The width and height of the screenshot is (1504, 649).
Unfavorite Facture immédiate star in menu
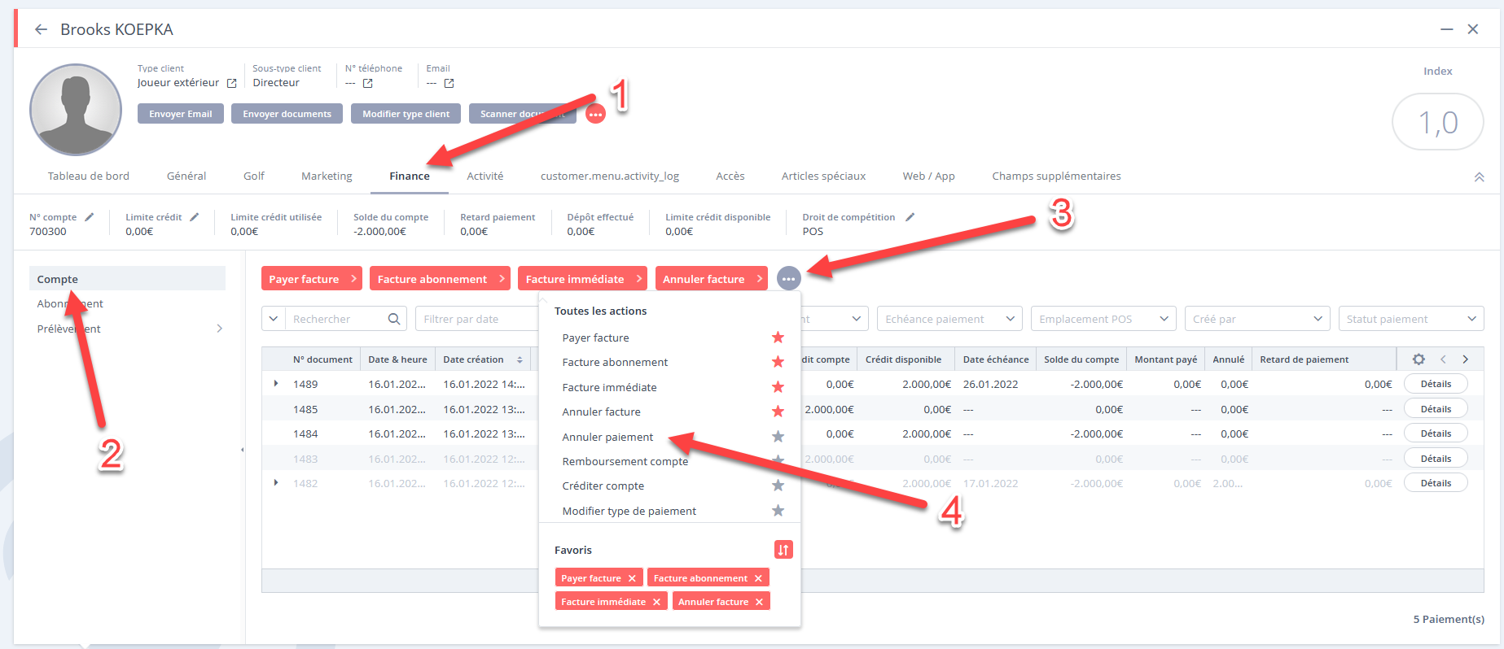pyautogui.click(x=778, y=387)
